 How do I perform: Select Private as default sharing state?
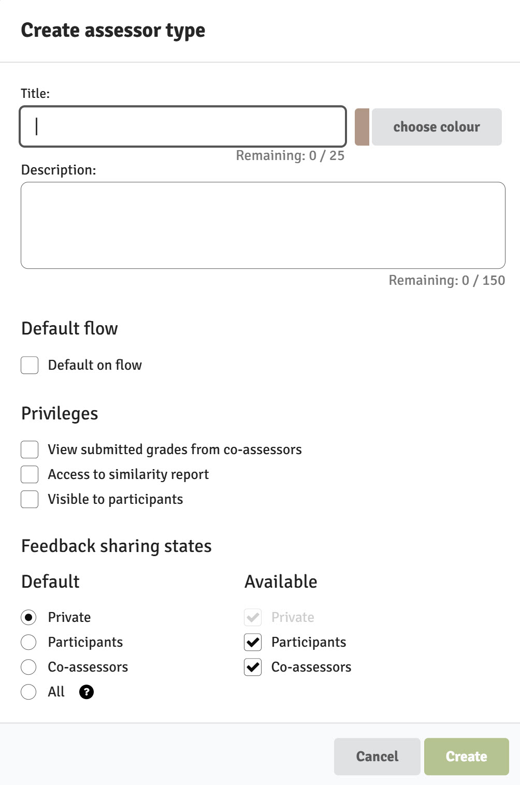(x=28, y=617)
